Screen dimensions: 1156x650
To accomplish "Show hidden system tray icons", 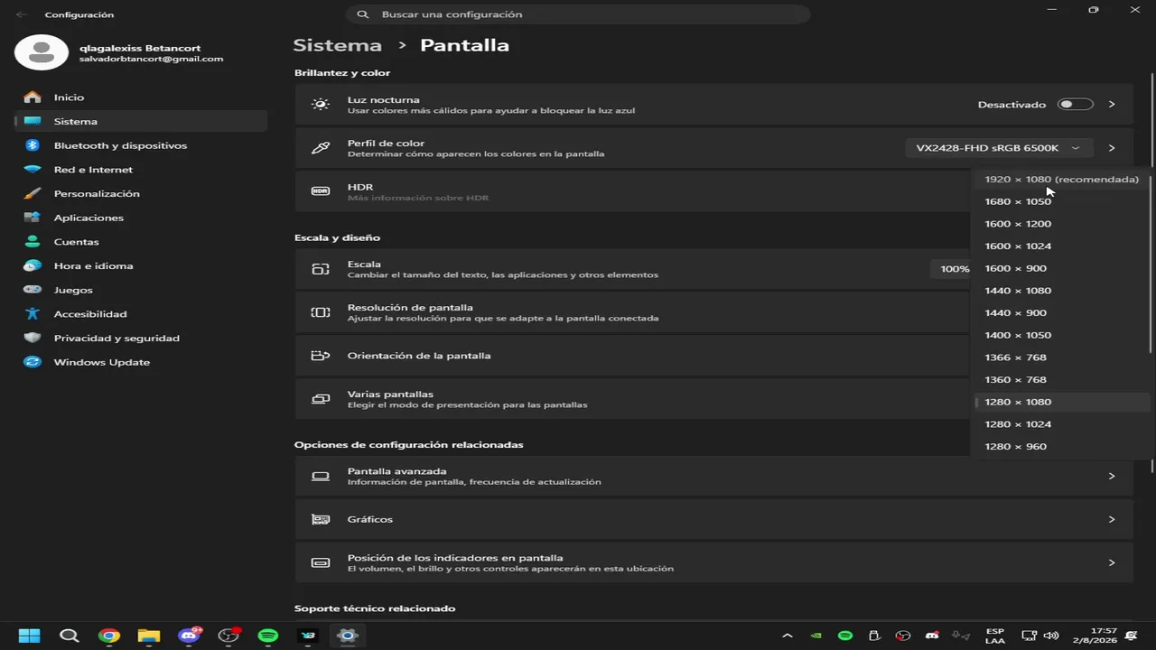I will click(x=788, y=636).
